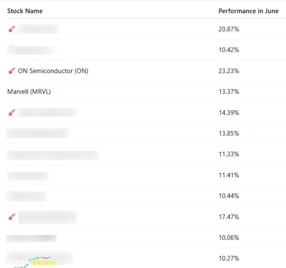The height and width of the screenshot is (268, 286).
Task: Click the 23.23% performance value
Action: [229, 71]
